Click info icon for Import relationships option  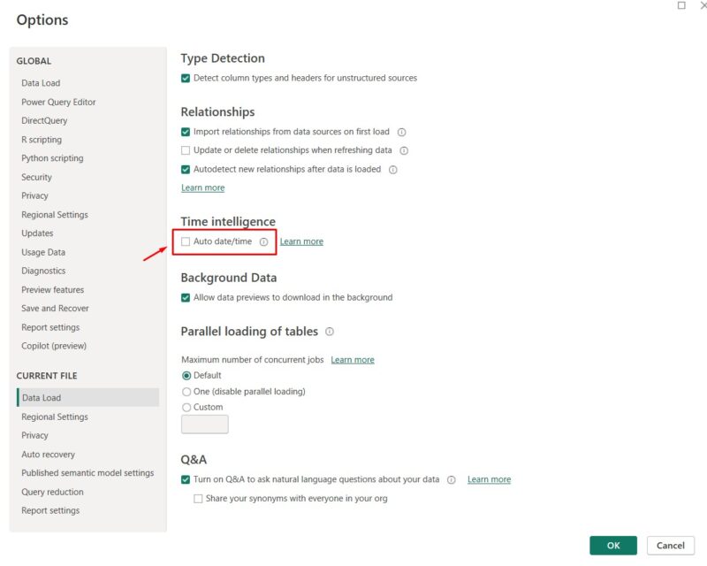(x=401, y=132)
